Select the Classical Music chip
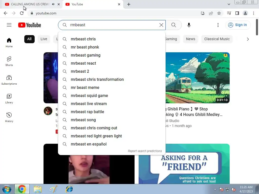Viewport: 259px width, 194px height. [x=217, y=39]
